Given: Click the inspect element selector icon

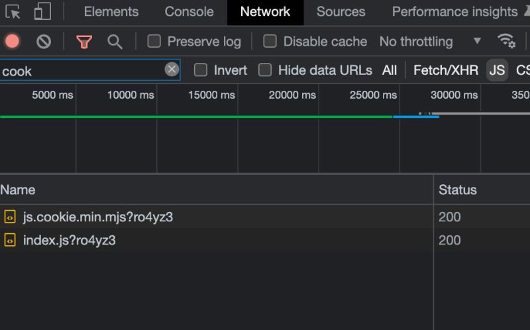Looking at the screenshot, I should pos(13,11).
